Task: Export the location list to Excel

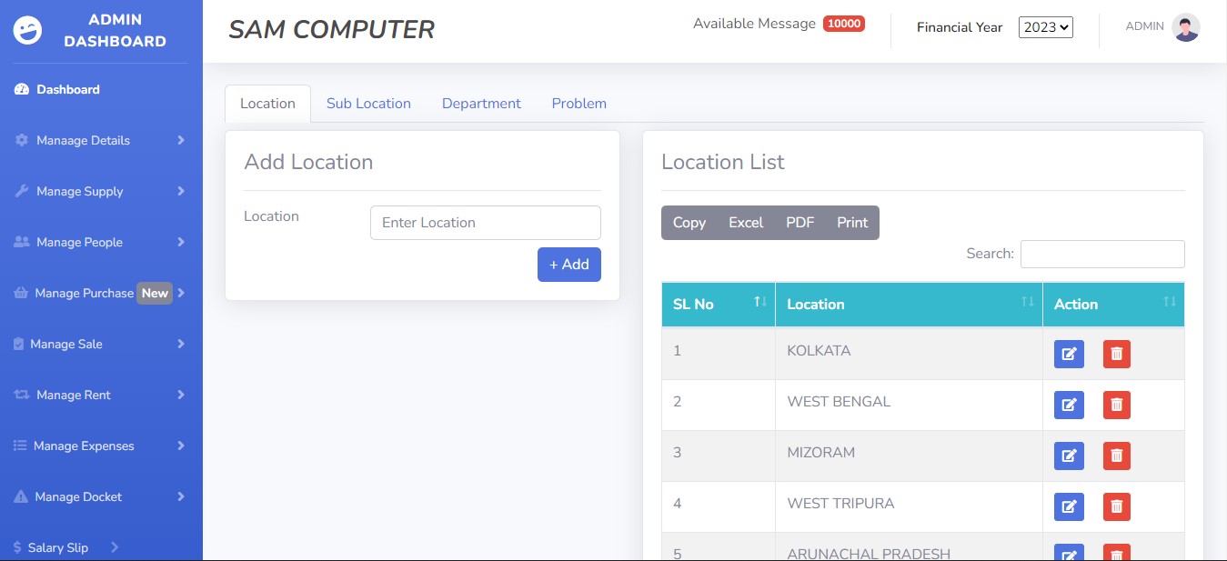Action: tap(745, 223)
